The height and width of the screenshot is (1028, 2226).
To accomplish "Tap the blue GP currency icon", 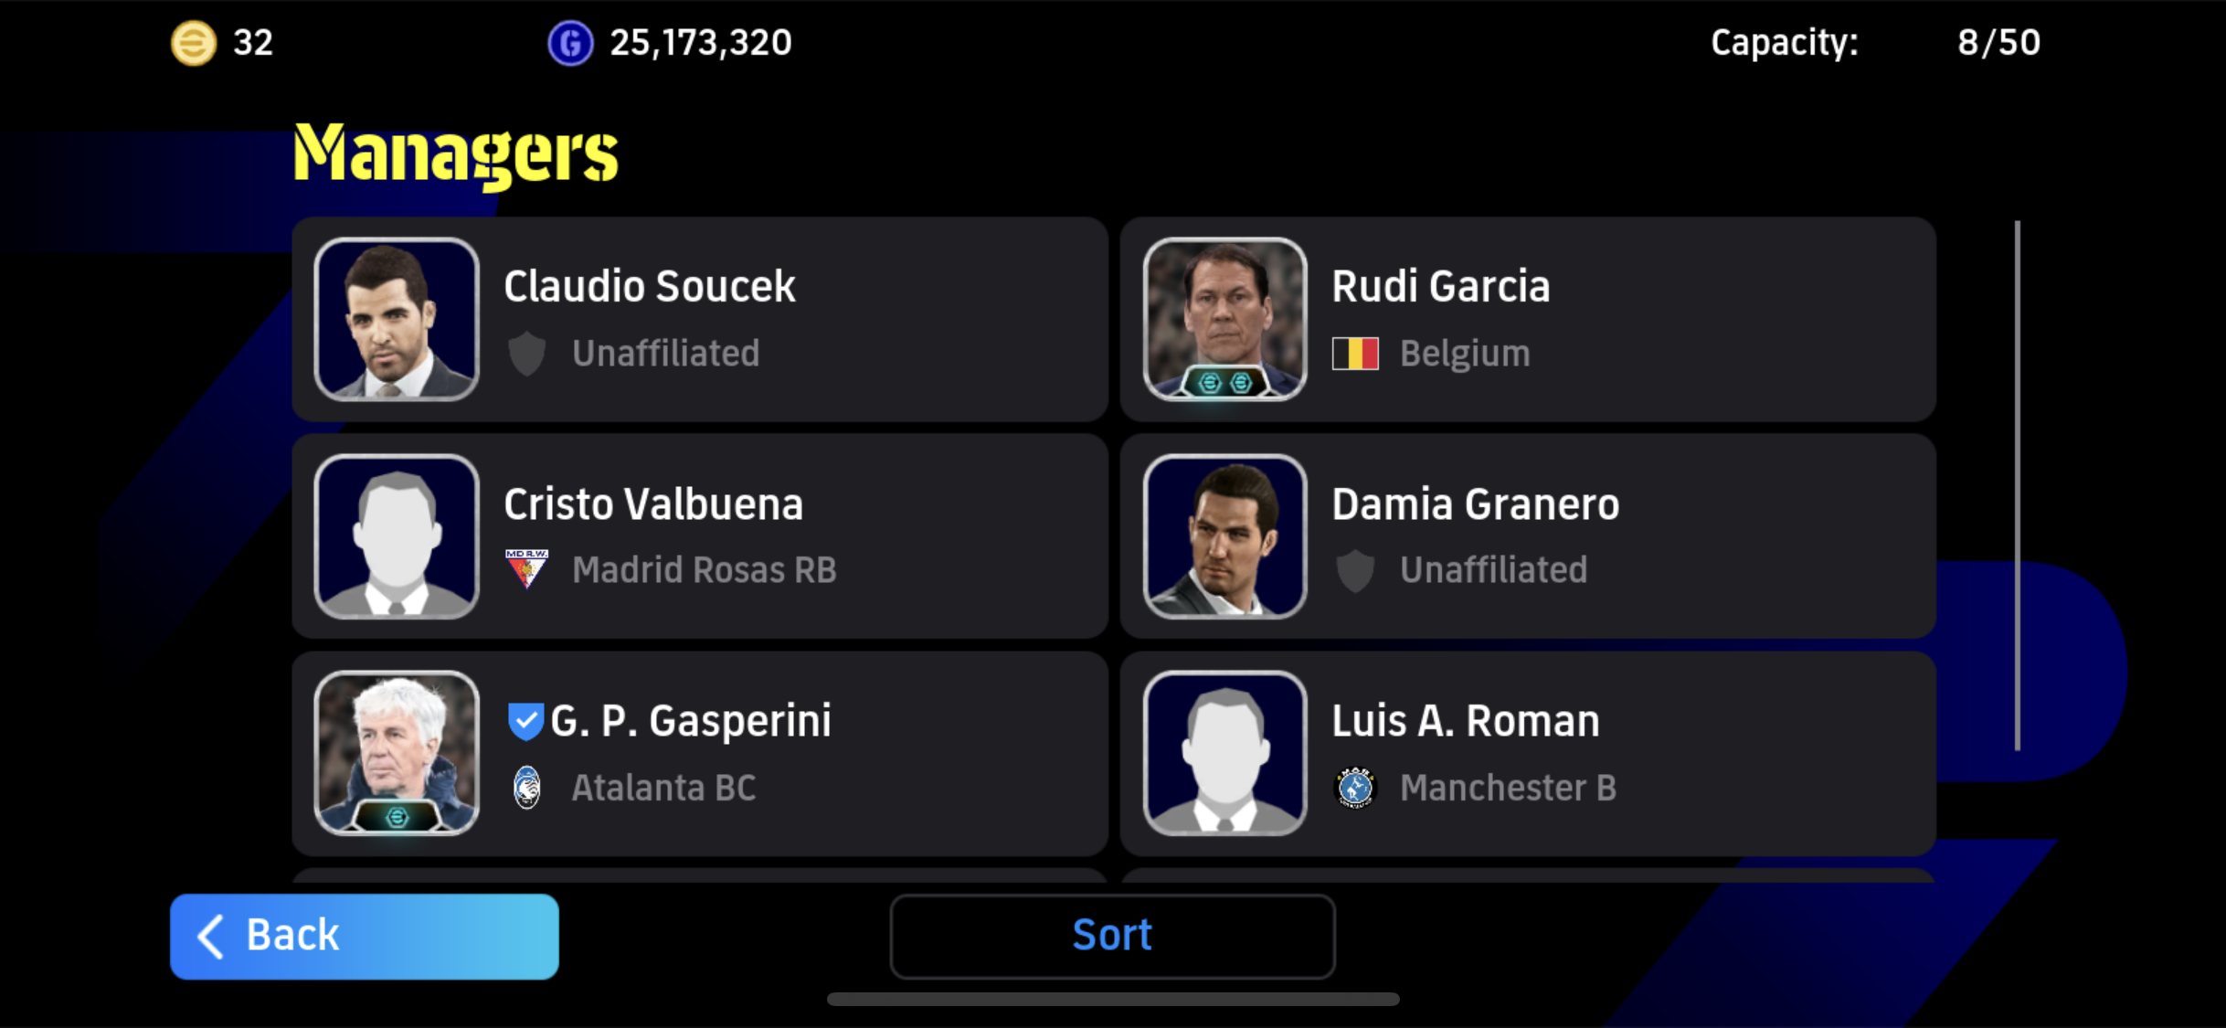I will point(570,43).
